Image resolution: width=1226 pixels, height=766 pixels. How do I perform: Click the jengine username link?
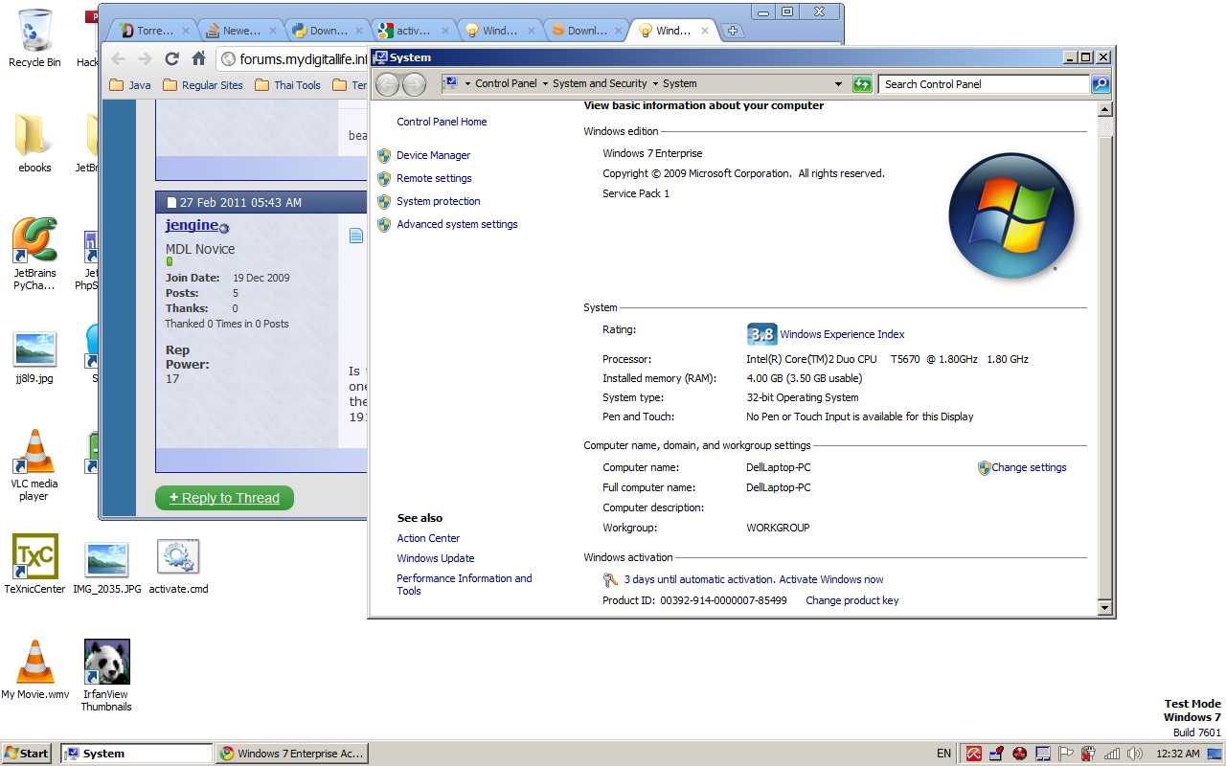[x=192, y=225]
